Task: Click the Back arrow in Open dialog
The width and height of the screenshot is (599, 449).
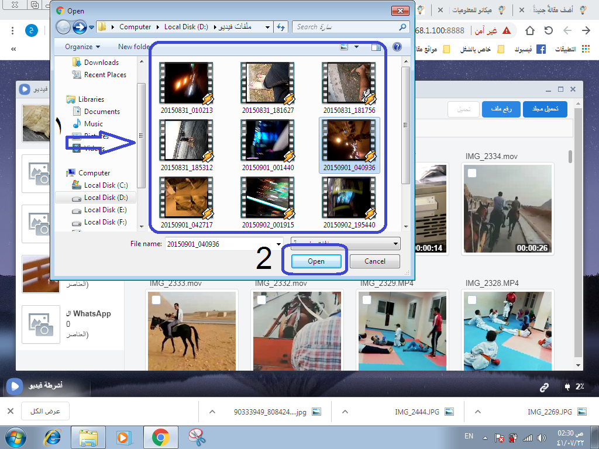Action: point(63,27)
